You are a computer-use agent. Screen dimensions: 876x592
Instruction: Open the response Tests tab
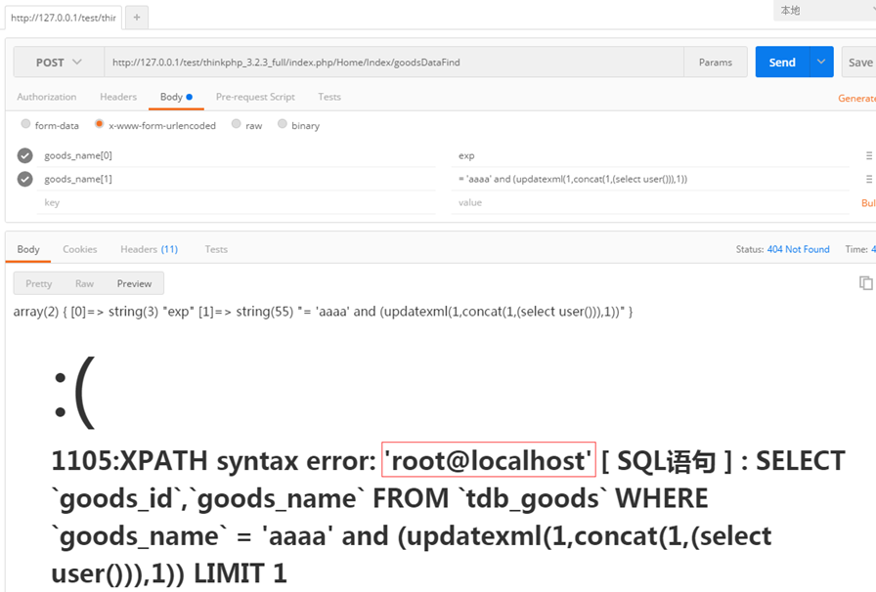(216, 250)
